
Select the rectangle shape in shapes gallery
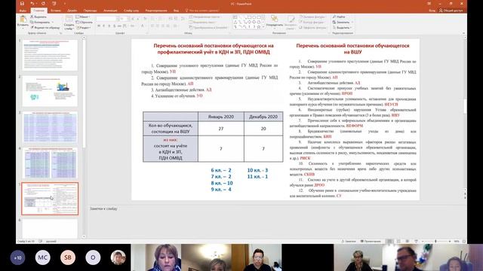[x=250, y=17]
